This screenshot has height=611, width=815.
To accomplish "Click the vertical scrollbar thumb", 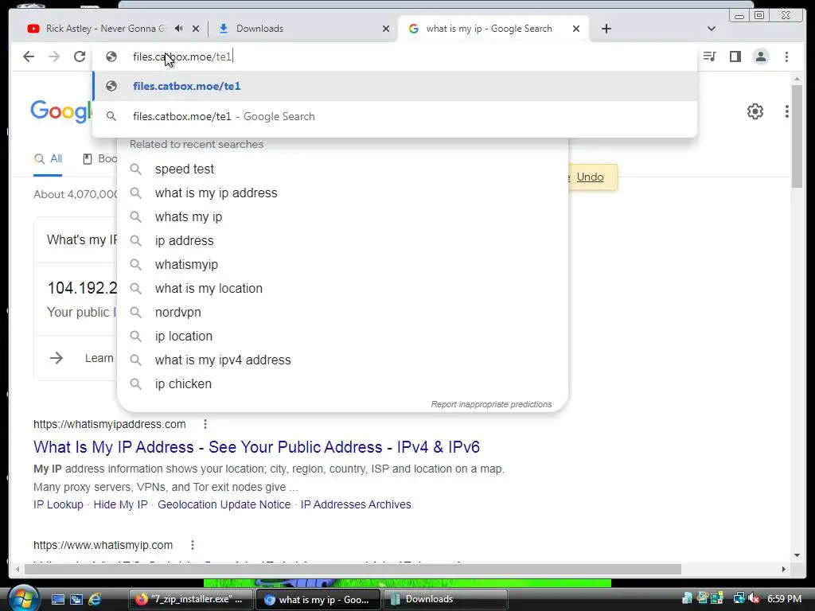I will [x=797, y=136].
